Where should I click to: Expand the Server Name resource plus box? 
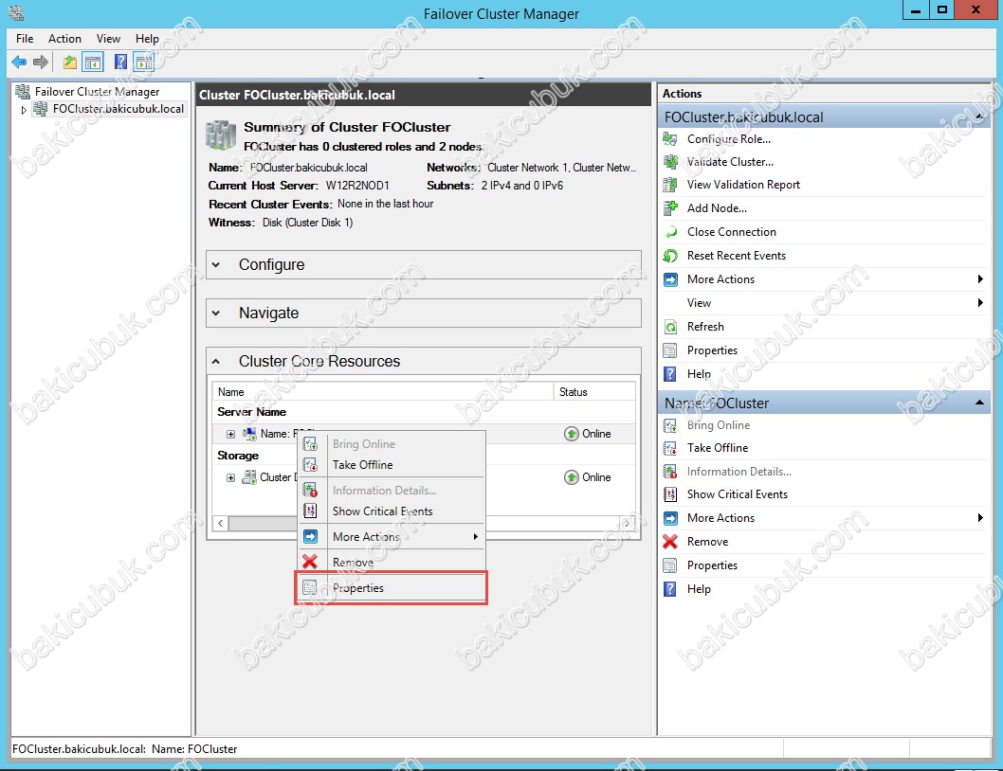(230, 434)
